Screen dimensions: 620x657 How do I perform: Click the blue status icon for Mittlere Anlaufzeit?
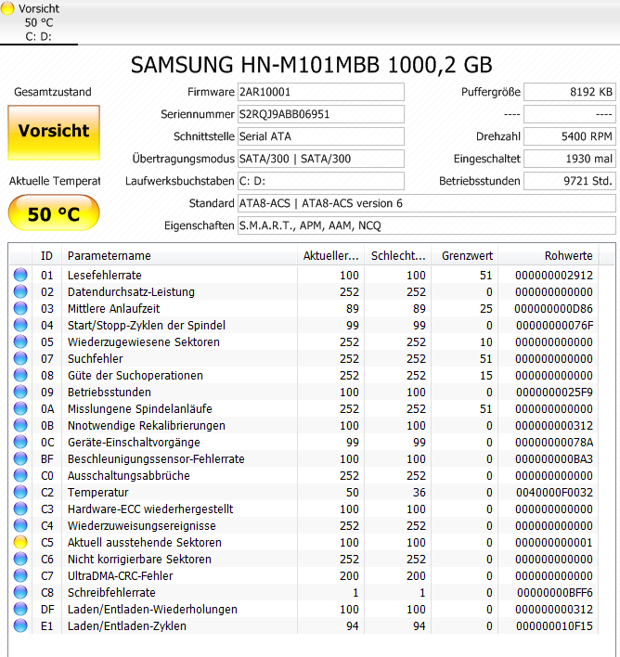pyautogui.click(x=20, y=308)
